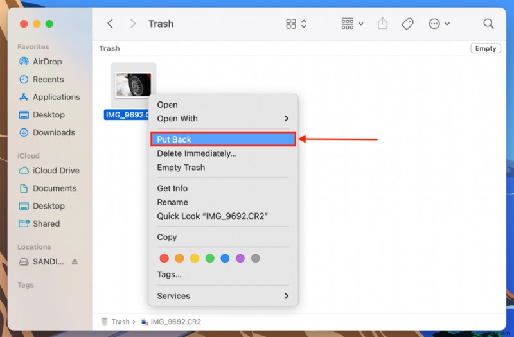
Task: Click IMG_9692.CR2 in the path bar
Action: coord(171,322)
